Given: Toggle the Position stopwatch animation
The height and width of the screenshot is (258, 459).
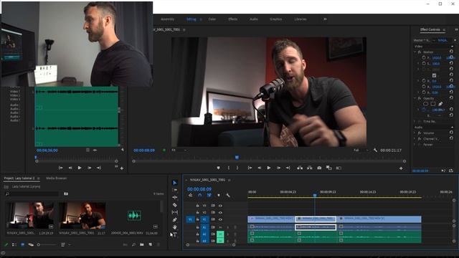Looking at the screenshot, I should click(x=424, y=57).
